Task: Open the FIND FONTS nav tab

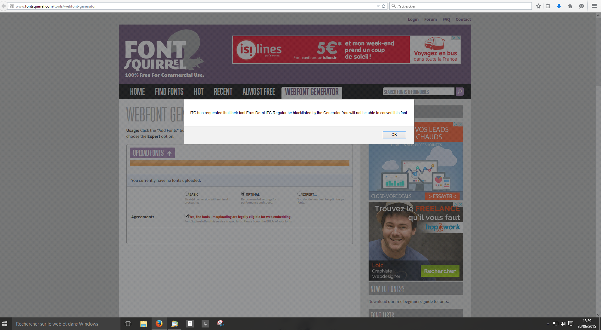Action: point(169,92)
